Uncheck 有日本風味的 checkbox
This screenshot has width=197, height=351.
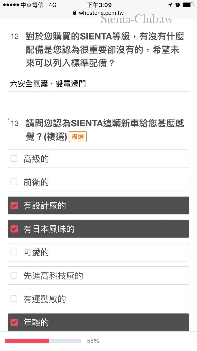(14, 229)
